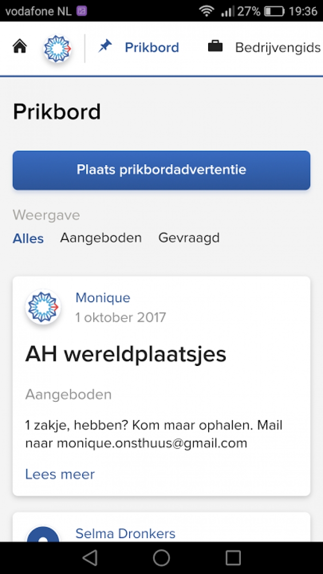
Task: Expand the post with Lees meer
Action: click(60, 474)
